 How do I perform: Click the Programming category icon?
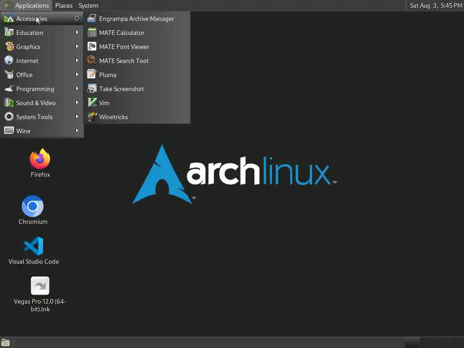point(9,88)
